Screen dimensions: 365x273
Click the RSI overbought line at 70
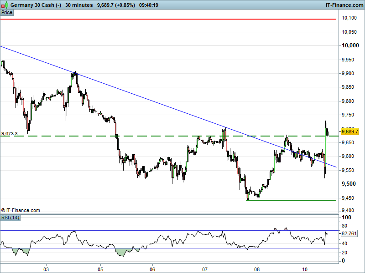click(169, 230)
